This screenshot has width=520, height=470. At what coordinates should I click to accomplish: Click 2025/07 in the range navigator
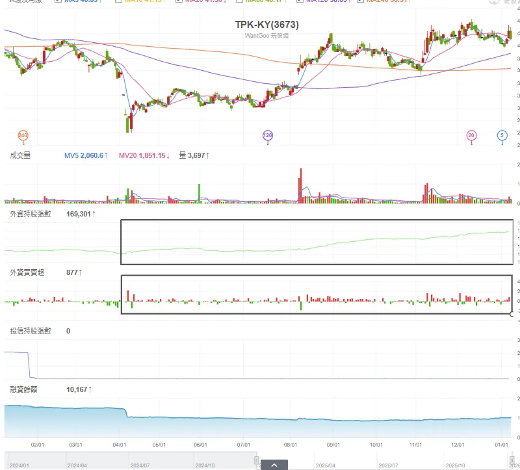point(388,465)
